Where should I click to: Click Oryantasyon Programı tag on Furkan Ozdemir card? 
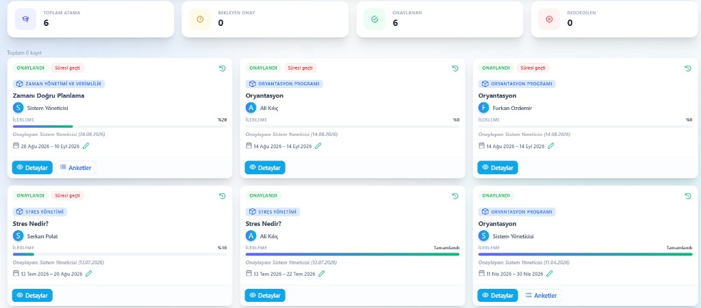pos(517,84)
